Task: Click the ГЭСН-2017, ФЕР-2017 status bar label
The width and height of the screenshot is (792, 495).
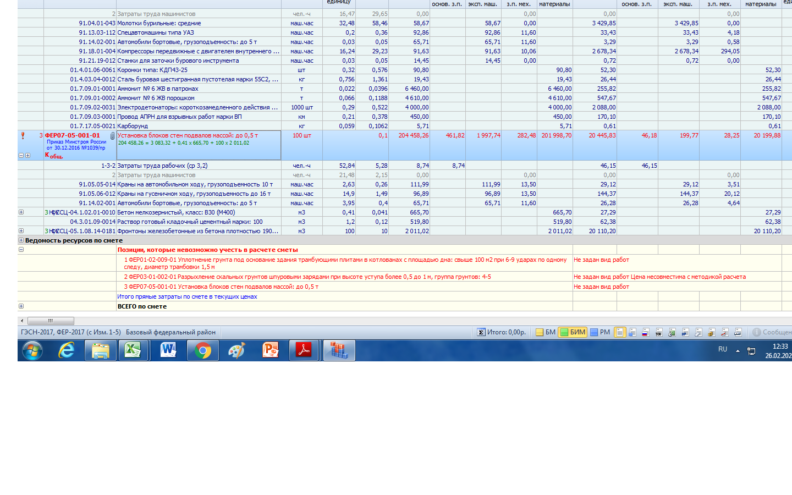Action: coord(71,332)
